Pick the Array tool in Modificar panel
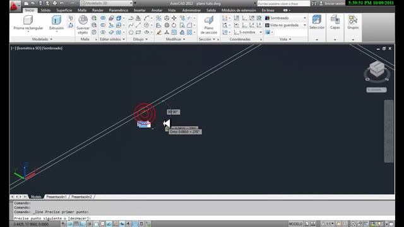Viewport: 404px width, 227px height. pyautogui.click(x=189, y=32)
